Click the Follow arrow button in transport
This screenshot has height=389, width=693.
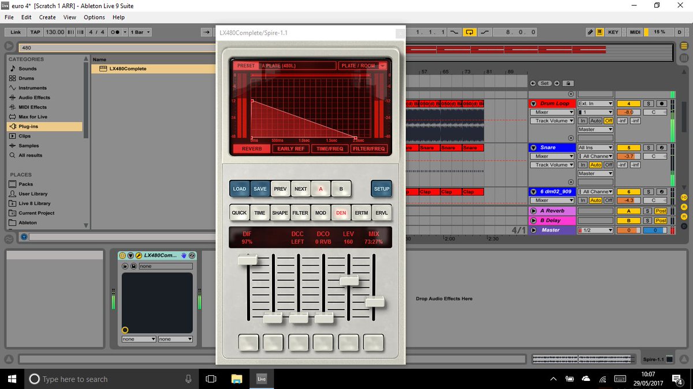point(207,32)
